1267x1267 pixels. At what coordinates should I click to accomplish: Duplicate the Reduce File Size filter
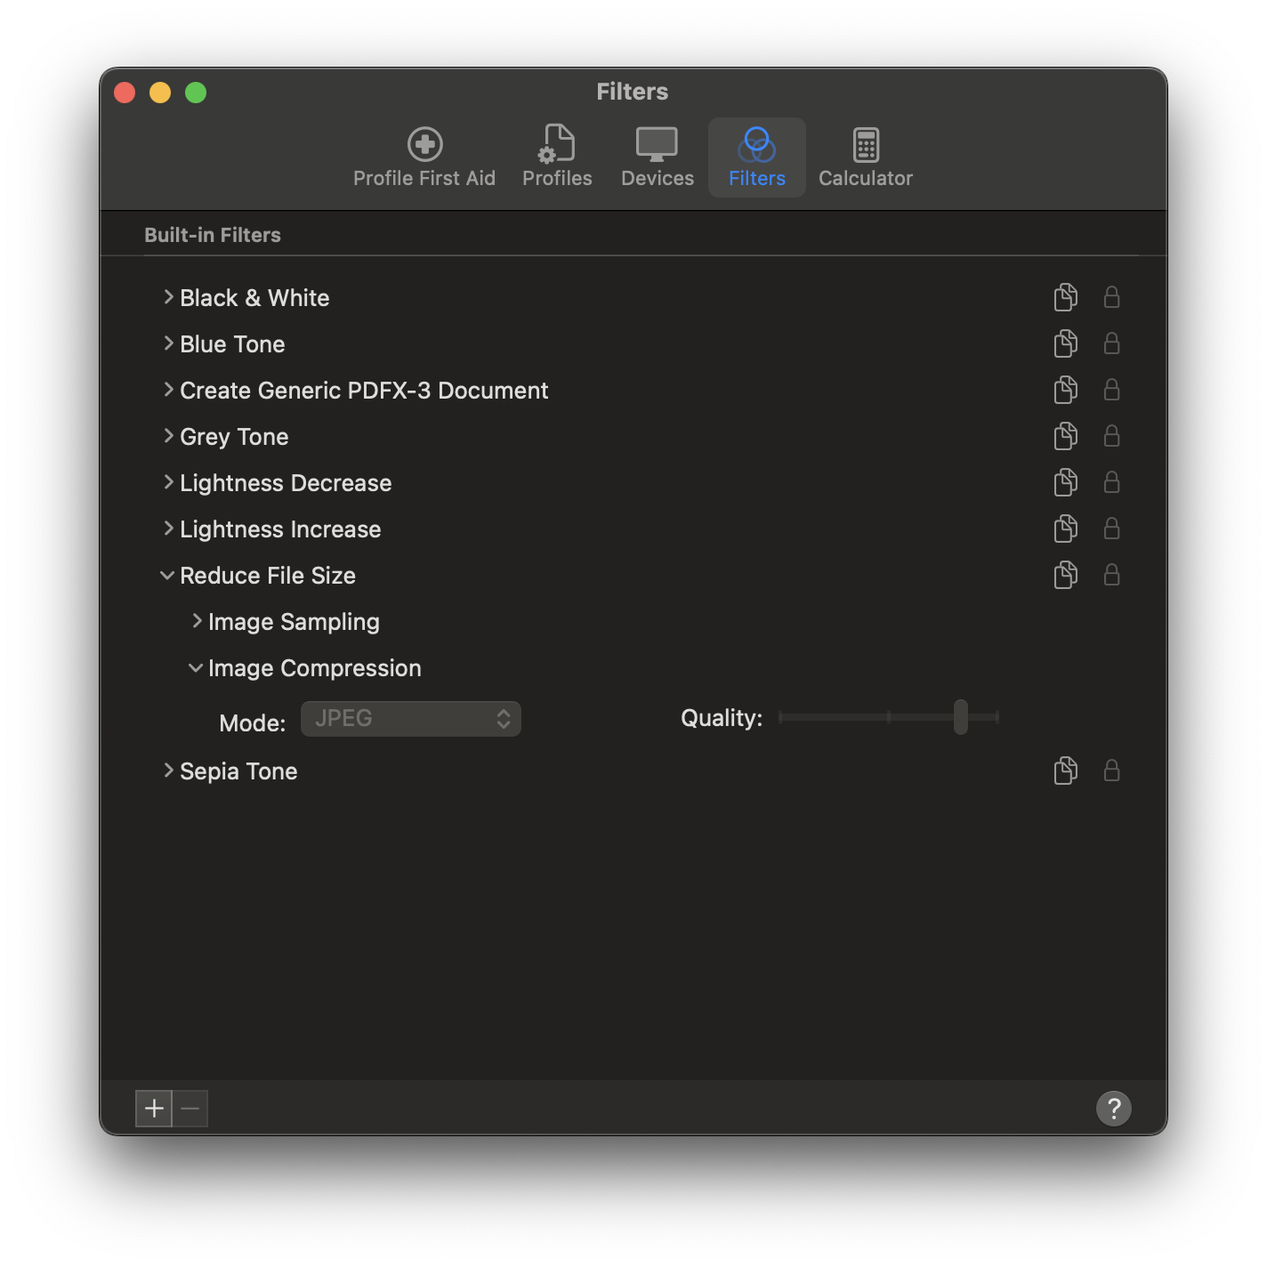click(x=1065, y=575)
